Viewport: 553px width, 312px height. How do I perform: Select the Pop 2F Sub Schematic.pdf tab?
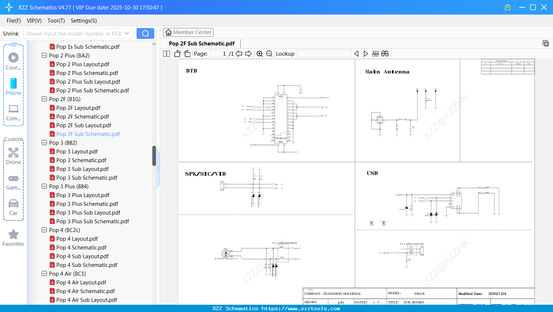click(x=202, y=43)
